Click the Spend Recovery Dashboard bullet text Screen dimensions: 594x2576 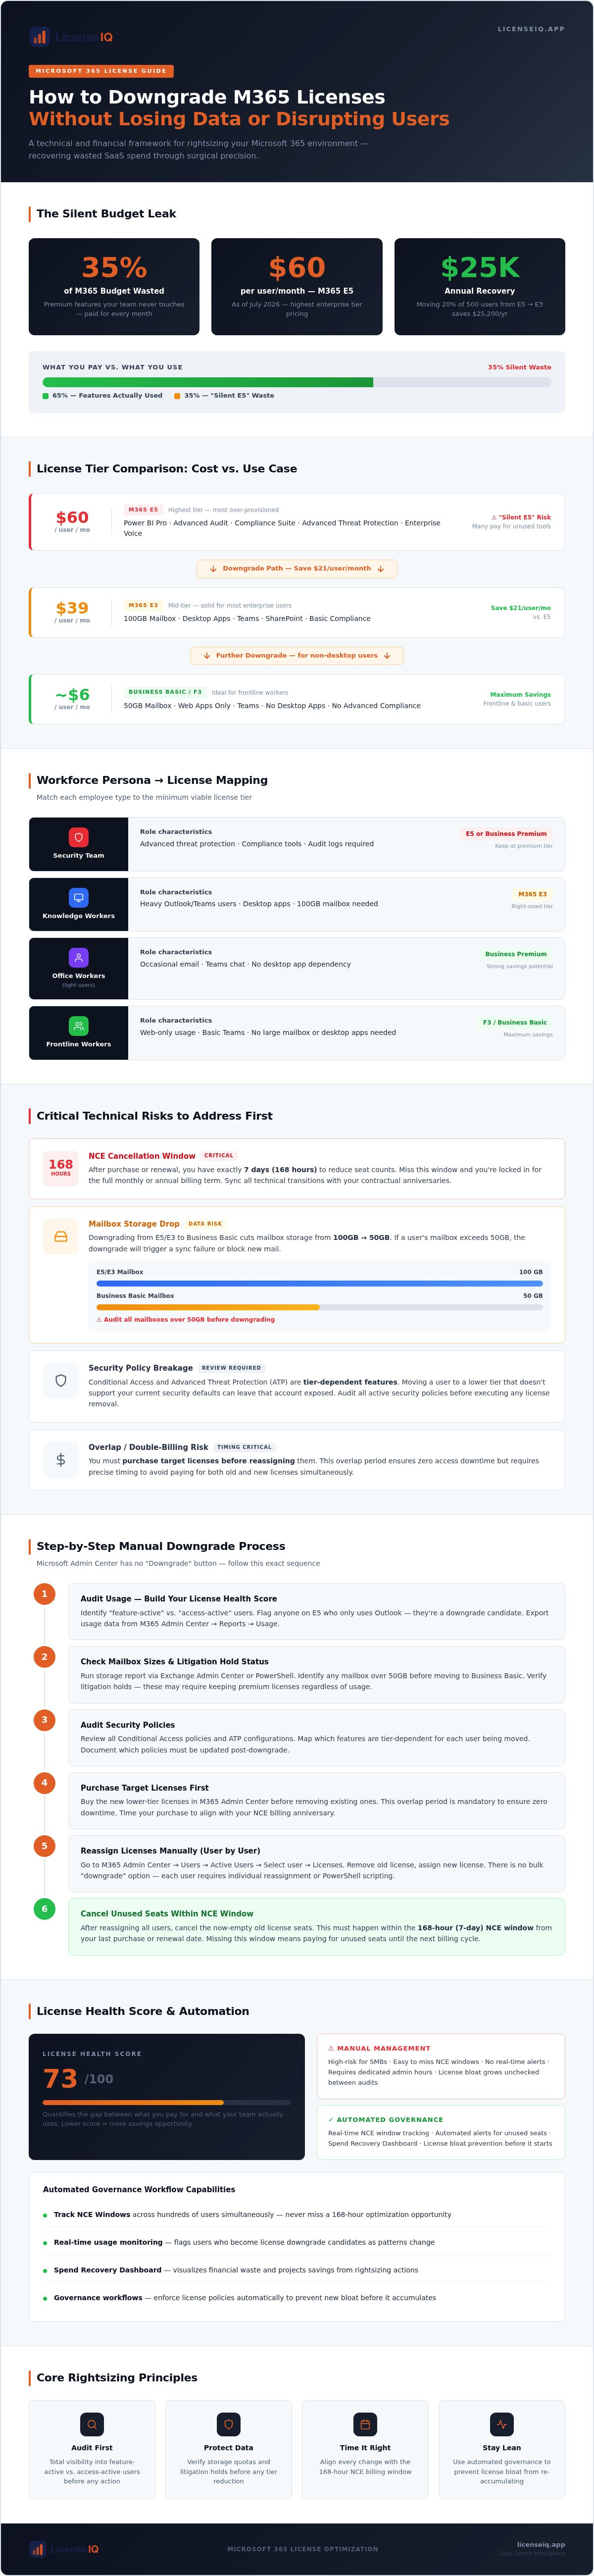(236, 2270)
